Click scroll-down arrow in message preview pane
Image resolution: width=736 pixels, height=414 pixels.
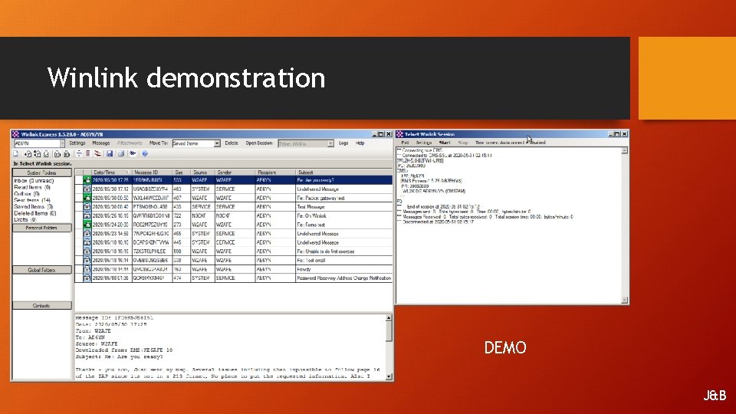pyautogui.click(x=389, y=376)
